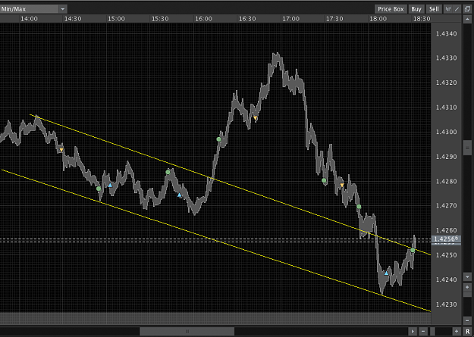Click the 1.4340 price axis label

tap(446, 33)
